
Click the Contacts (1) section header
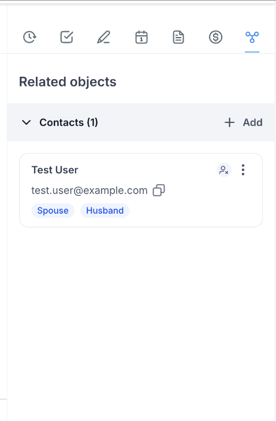(69, 122)
